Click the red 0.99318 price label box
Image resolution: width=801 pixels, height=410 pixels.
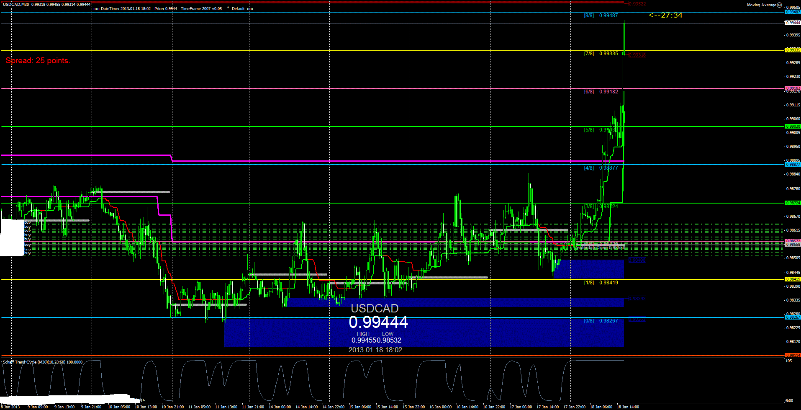point(637,55)
